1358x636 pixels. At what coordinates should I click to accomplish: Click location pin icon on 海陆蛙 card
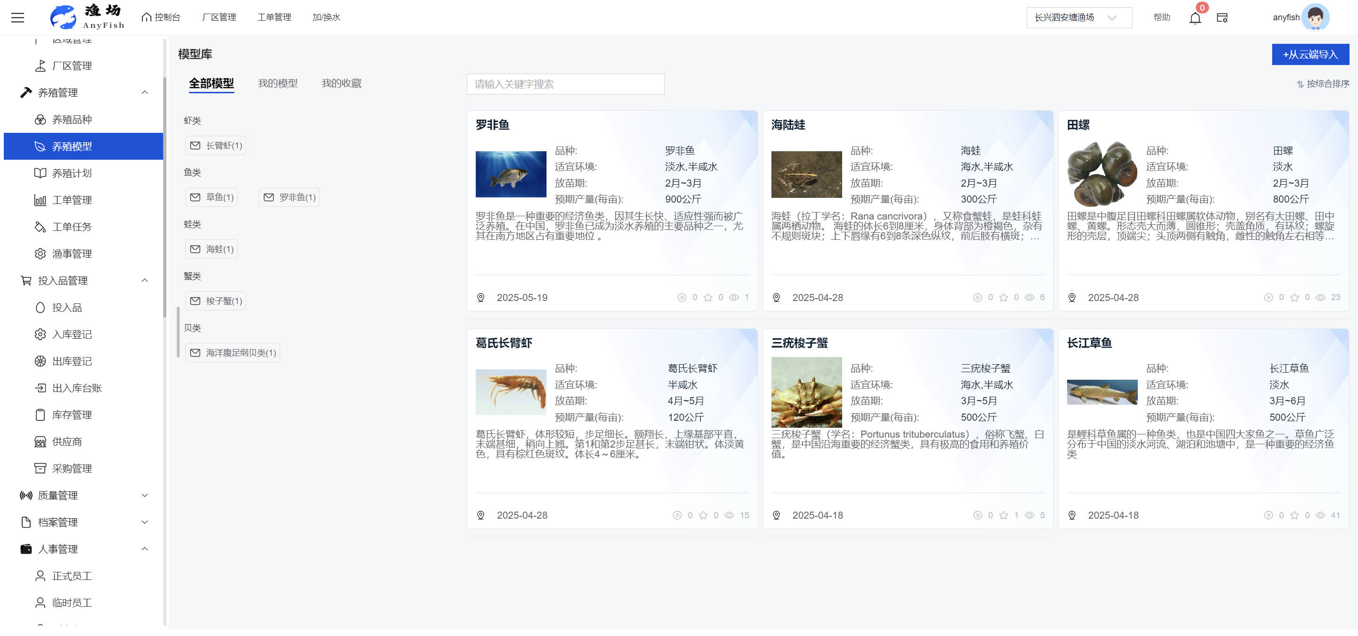(x=776, y=297)
